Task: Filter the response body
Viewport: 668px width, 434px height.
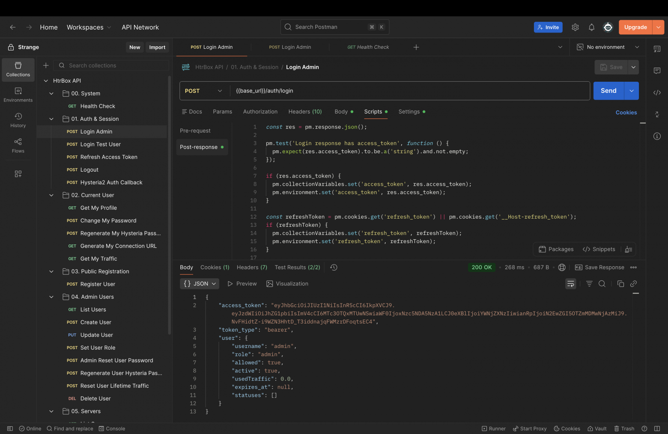Action: pos(589,283)
